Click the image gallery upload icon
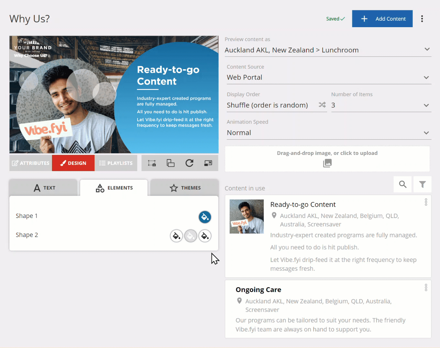440x348 pixels. coord(327,163)
